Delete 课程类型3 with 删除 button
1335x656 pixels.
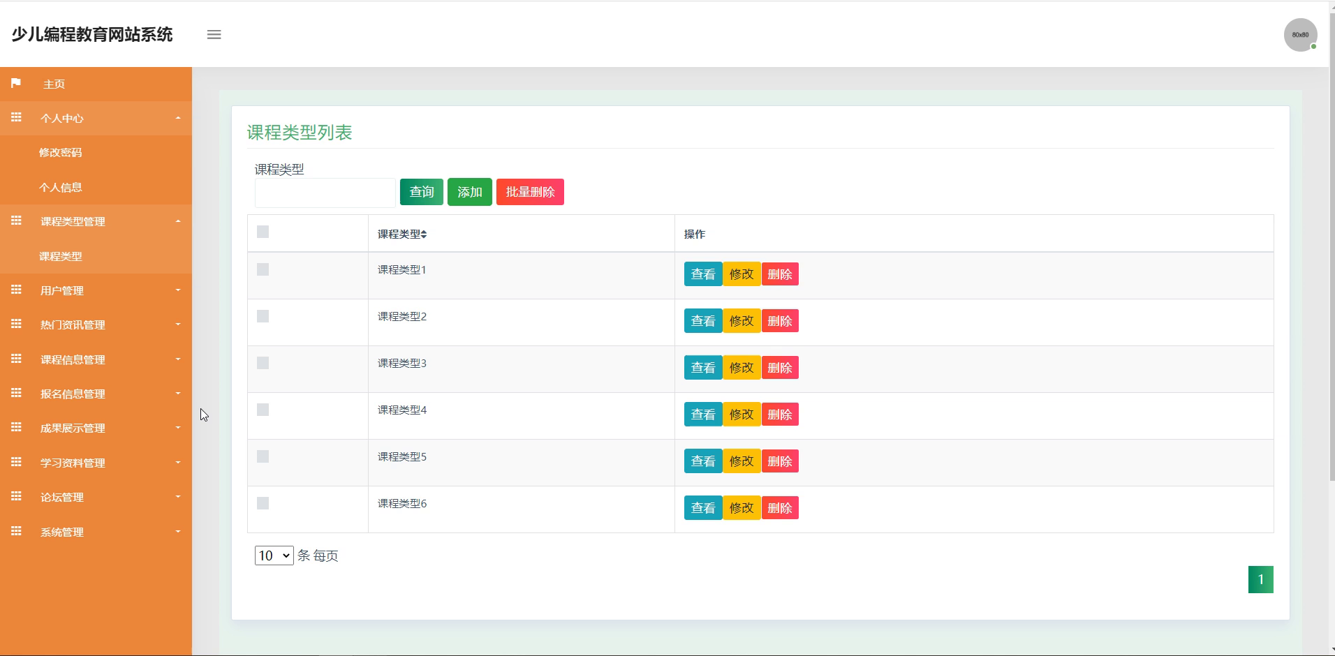click(780, 368)
